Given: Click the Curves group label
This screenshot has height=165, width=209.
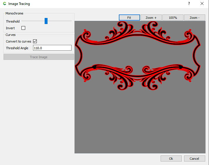Looking at the screenshot, I should point(10,35).
